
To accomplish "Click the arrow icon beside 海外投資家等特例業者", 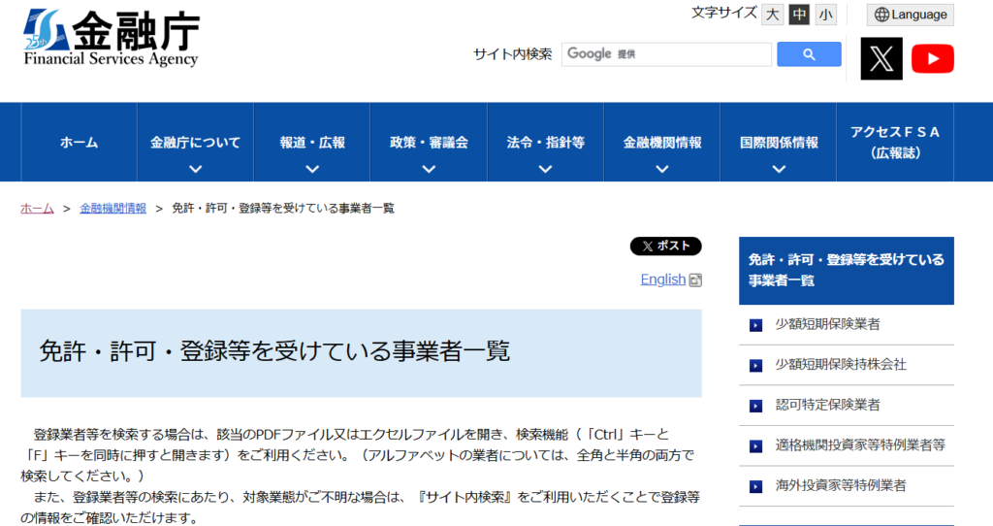I will pyautogui.click(x=756, y=486).
